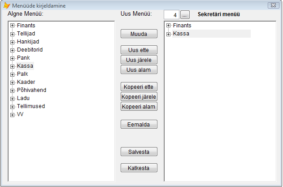Expand the Hankijad tree node
This screenshot has width=283, height=187.
click(x=12, y=42)
